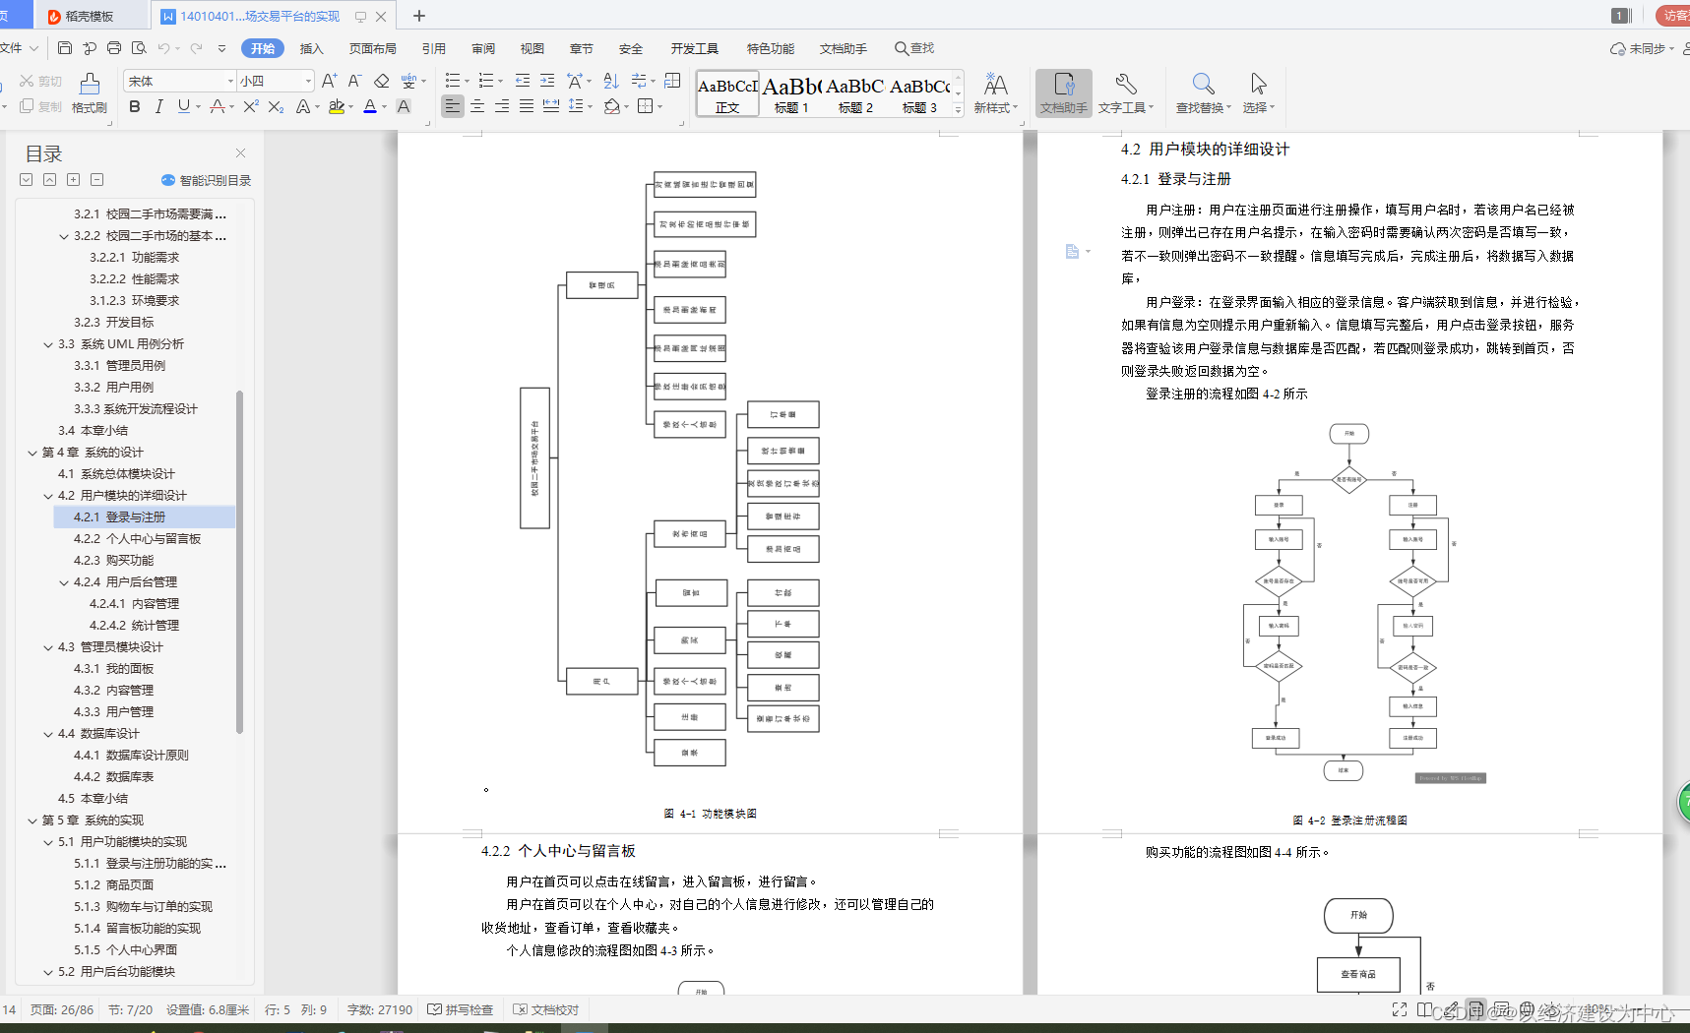Click 智能识别目录 link
Viewport: 1690px width, 1033px height.
tap(206, 180)
